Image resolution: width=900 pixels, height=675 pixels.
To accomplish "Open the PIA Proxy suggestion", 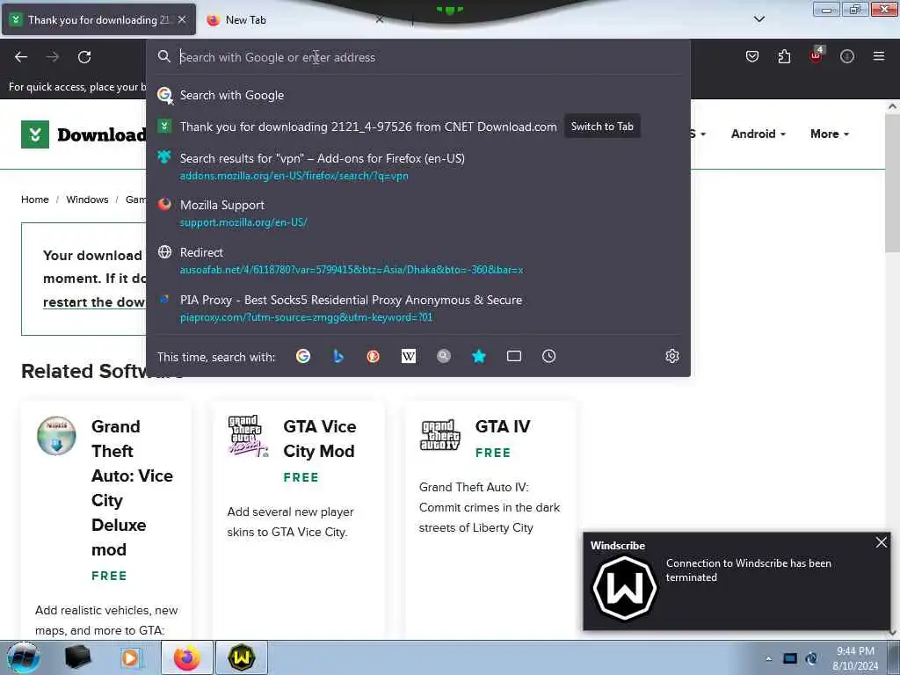I will (x=417, y=308).
